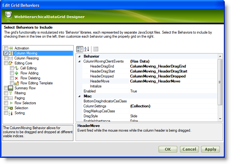This screenshot has width=231, height=164.
Task: Click the Categorized view icon in property grid
Action: 80,49
